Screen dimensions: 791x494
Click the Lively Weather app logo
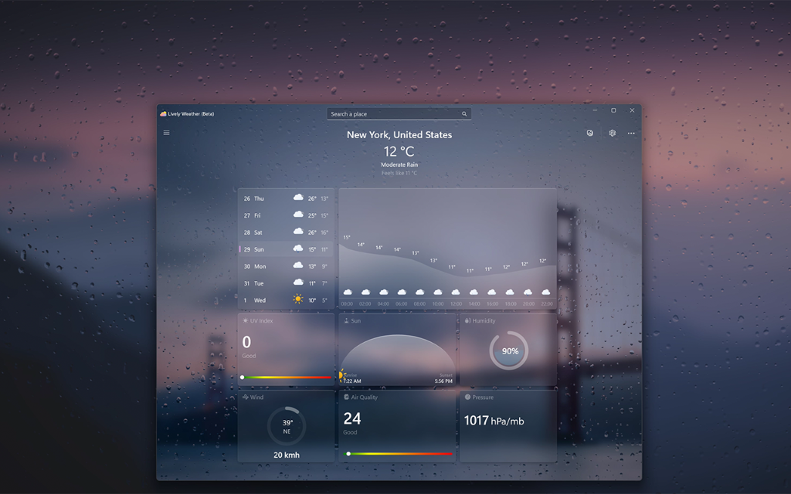pos(163,114)
